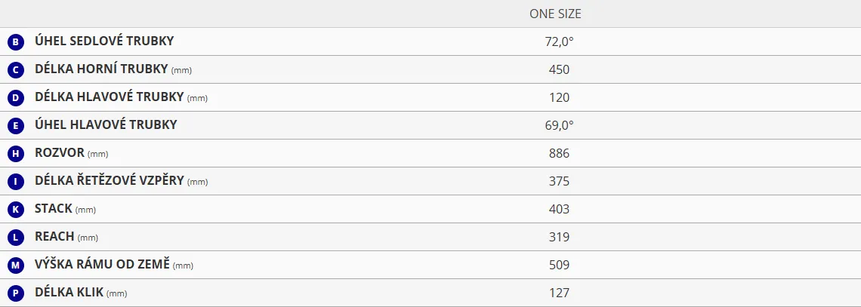Viewport: 861px width, 307px height.
Task: Click the REACH row label
Action: 54,237
